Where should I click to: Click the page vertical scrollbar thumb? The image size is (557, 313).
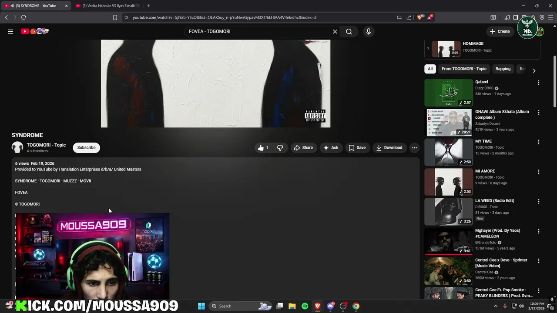coord(554,80)
